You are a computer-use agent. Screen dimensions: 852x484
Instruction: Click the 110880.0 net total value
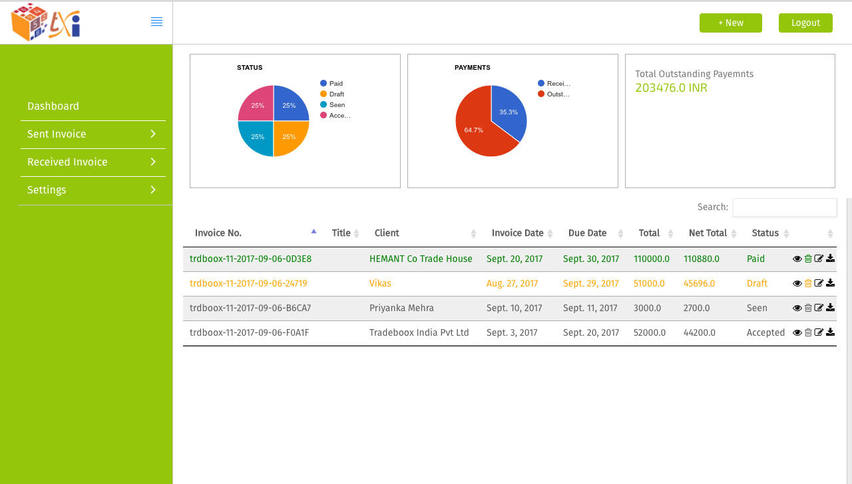[702, 259]
